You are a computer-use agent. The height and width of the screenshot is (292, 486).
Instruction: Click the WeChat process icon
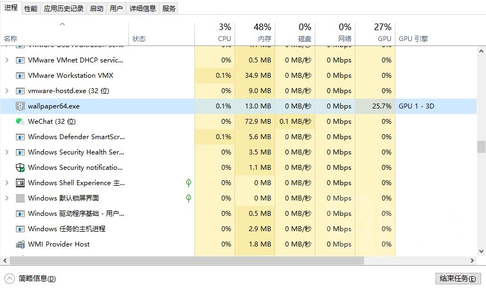point(20,122)
